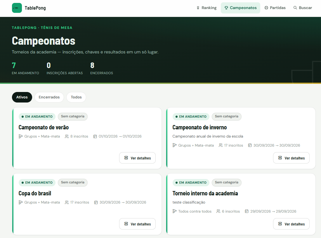The width and height of the screenshot is (321, 238).
Task: Click the 0 Inscrições abertas counter
Action: (x=65, y=69)
